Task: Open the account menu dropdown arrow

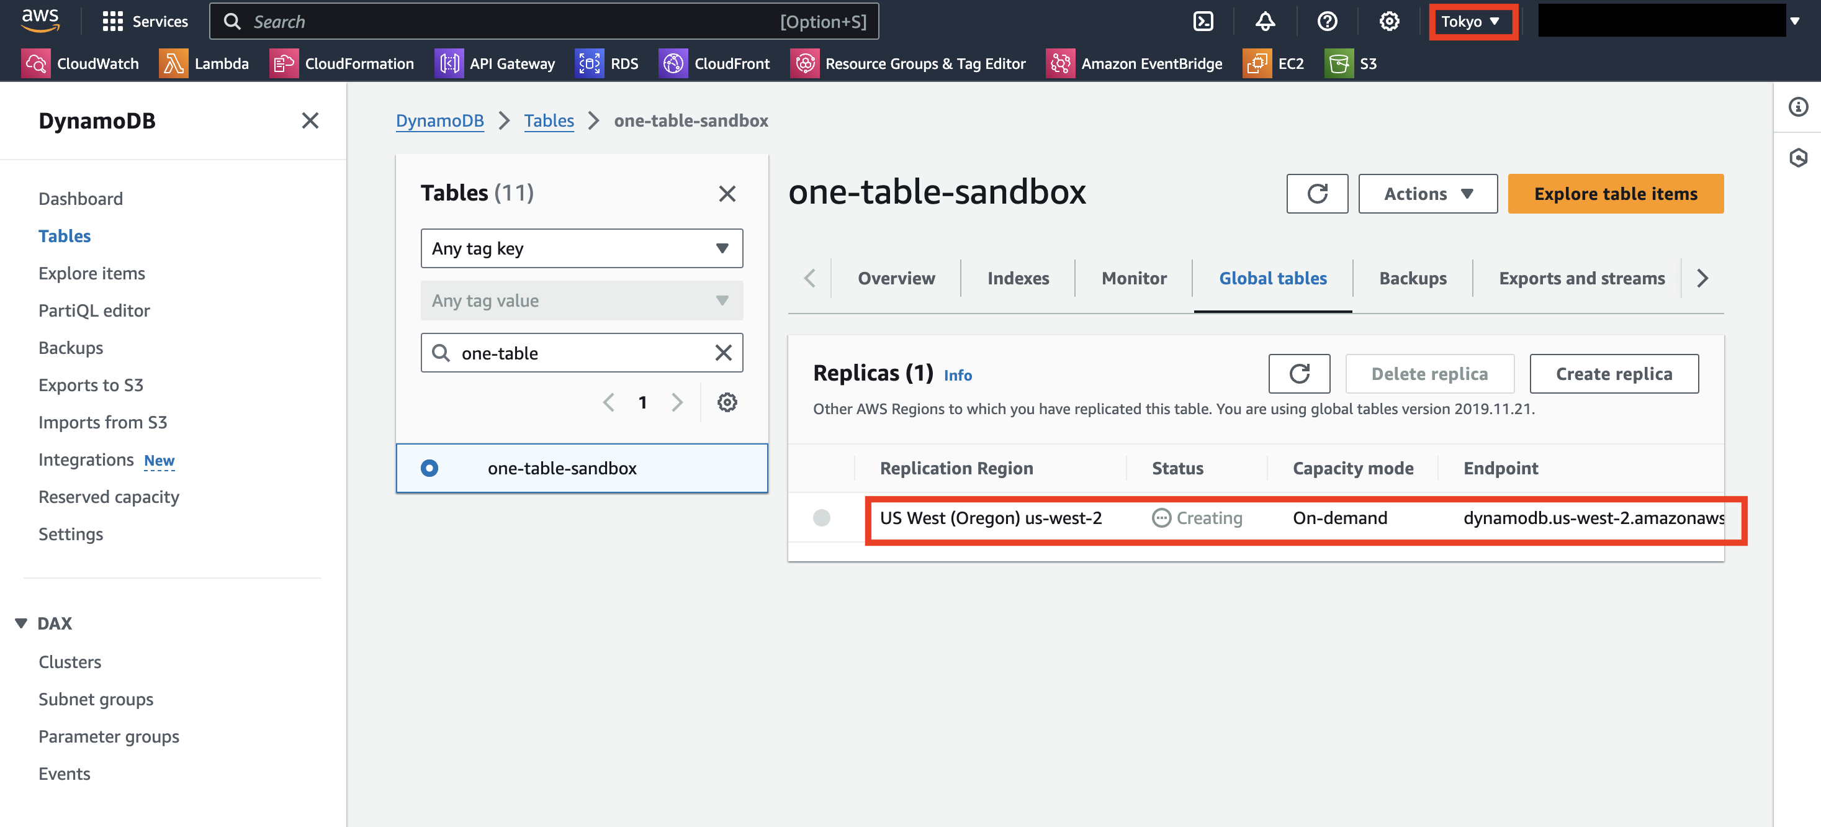Action: click(1794, 21)
